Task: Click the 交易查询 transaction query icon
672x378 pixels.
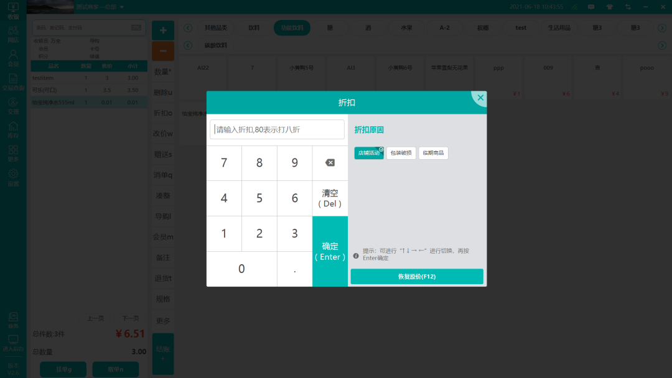Action: pyautogui.click(x=13, y=82)
